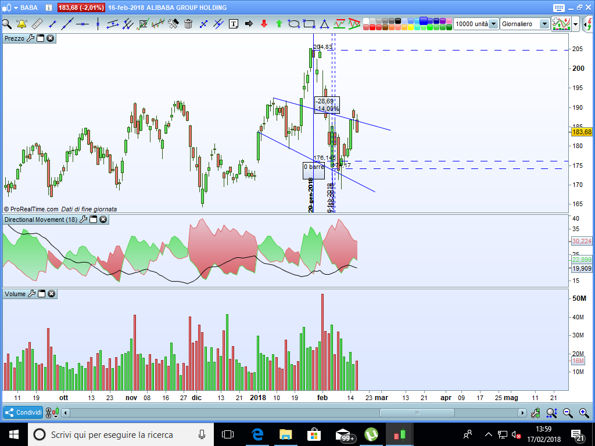Open the chart style dropdown arrow before BABA

click(x=16, y=8)
